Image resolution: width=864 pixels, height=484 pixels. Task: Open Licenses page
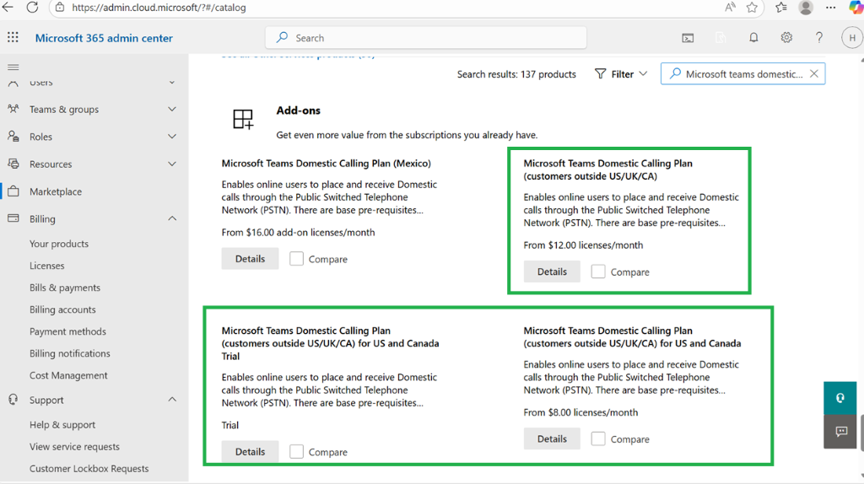pyautogui.click(x=47, y=266)
